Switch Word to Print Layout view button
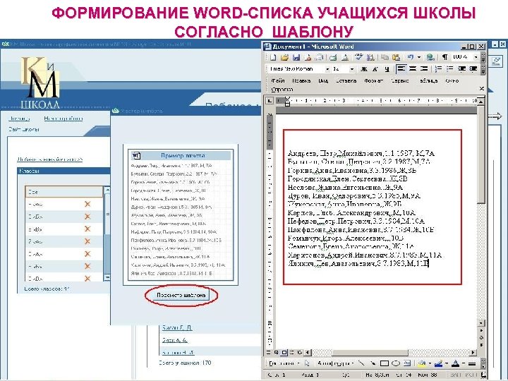The image size is (508, 381). click(x=284, y=352)
